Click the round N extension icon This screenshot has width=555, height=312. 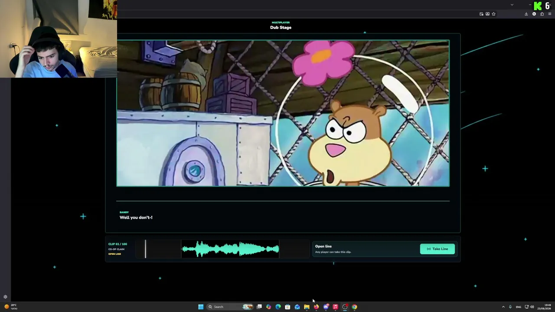[534, 14]
